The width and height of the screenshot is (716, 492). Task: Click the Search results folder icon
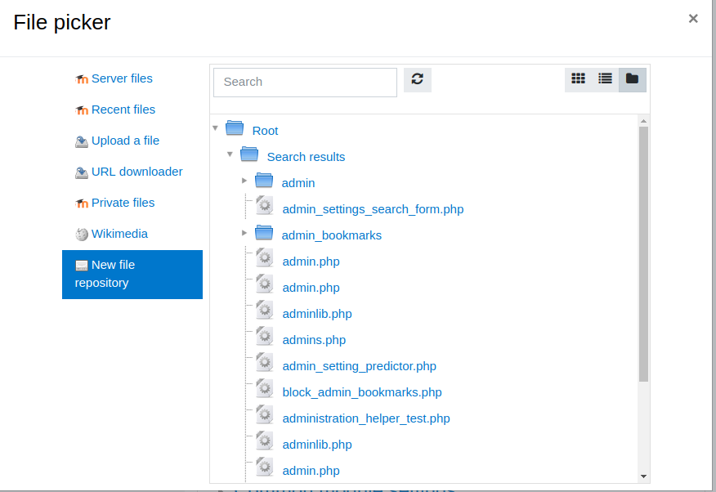pos(249,154)
